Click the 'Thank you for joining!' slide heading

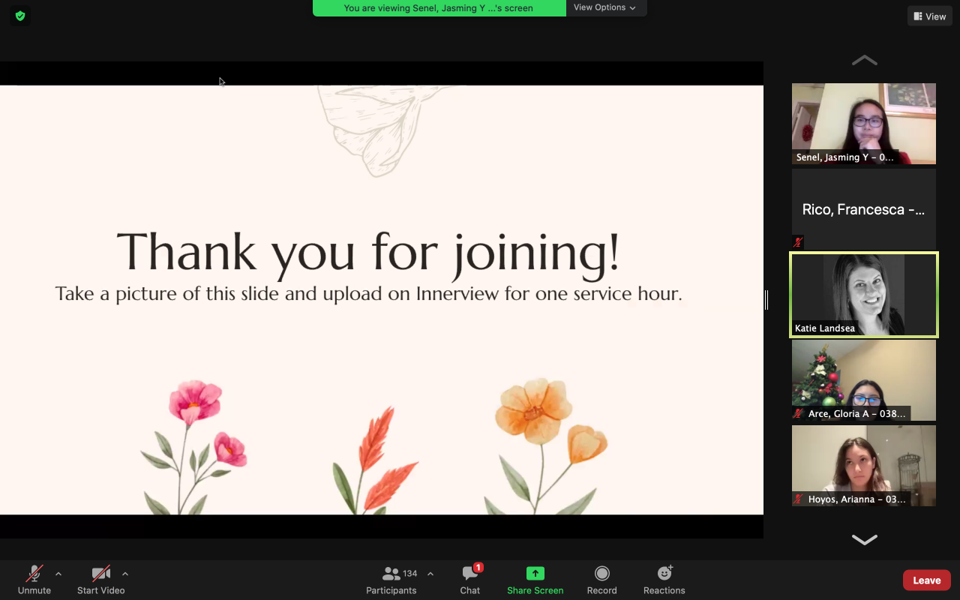[368, 252]
